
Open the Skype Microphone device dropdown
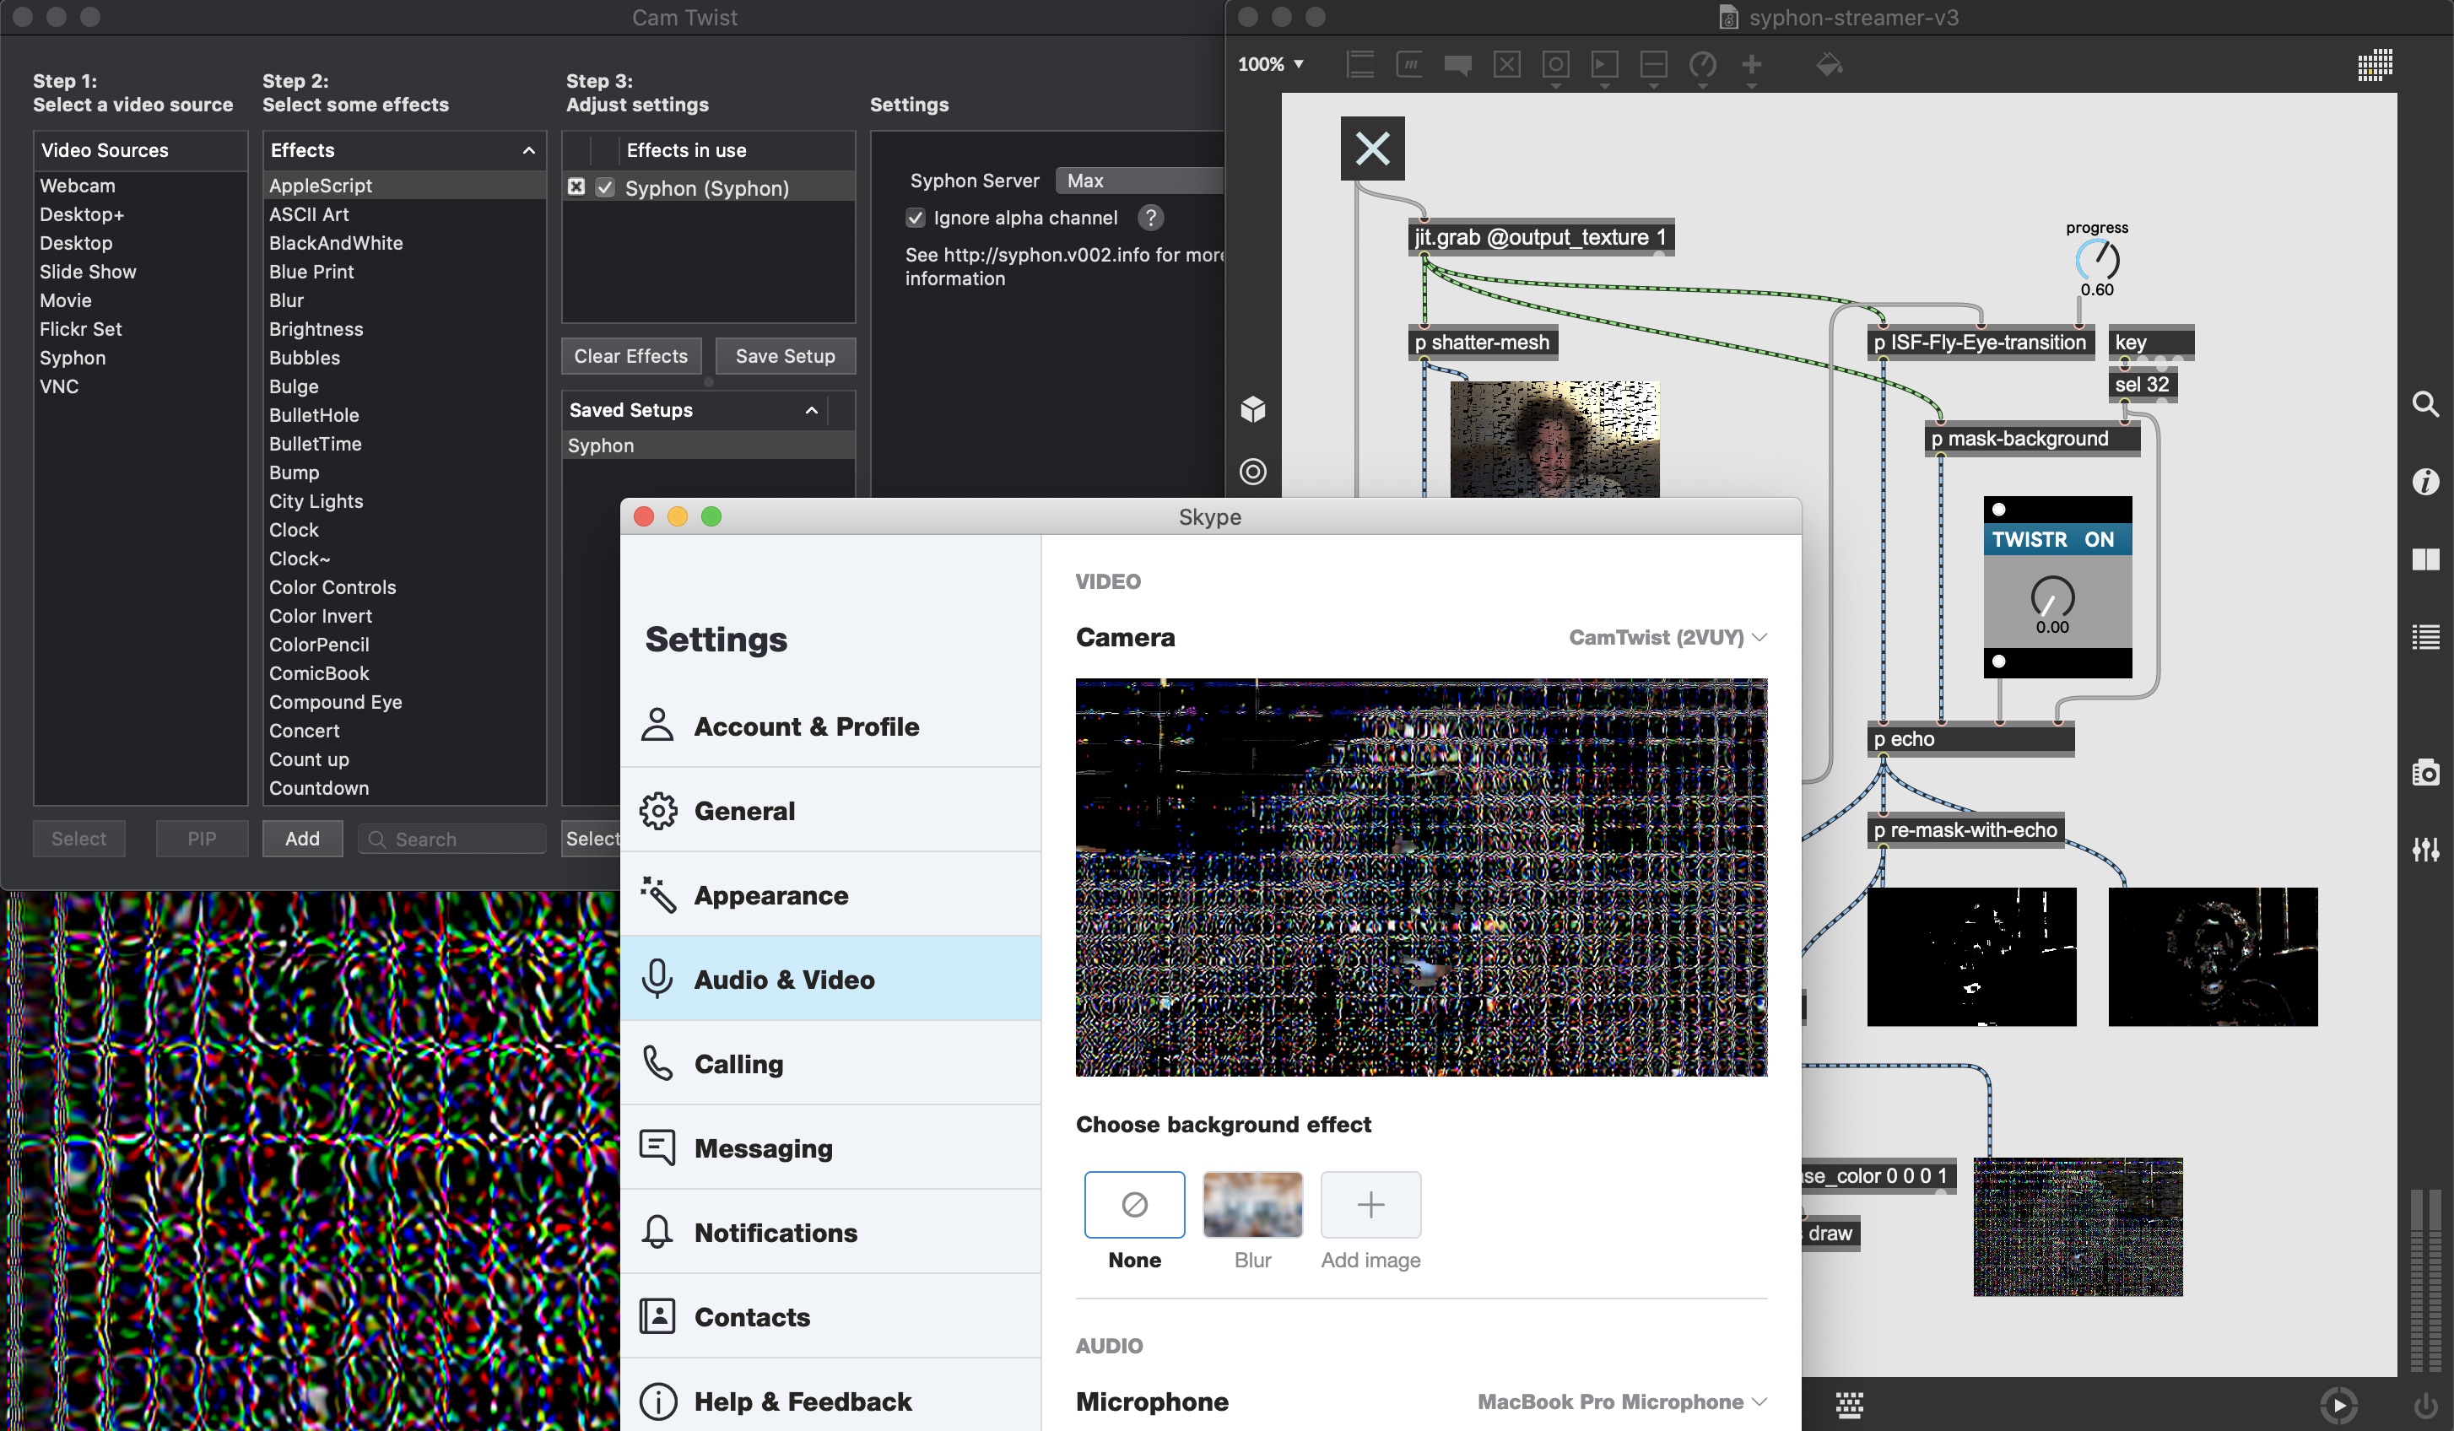(x=1621, y=1401)
